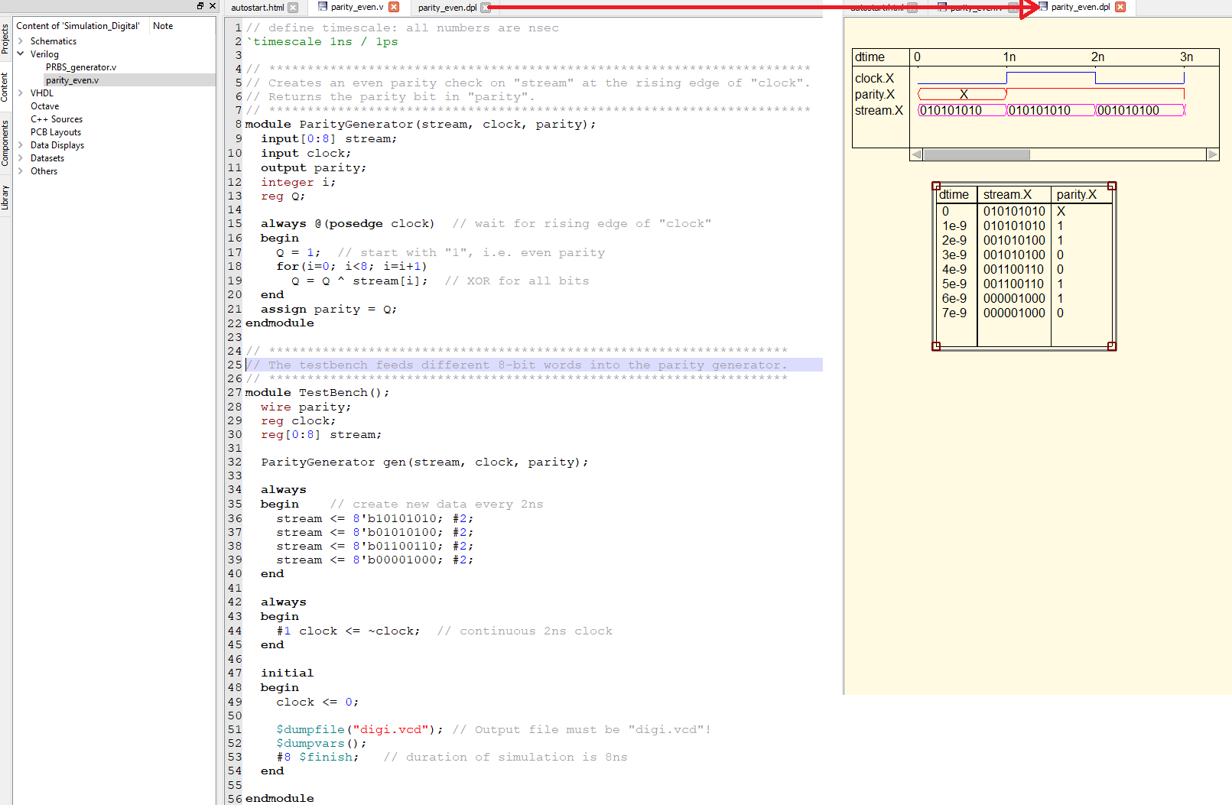
Task: Expand the Data Displays folder
Action: tap(21, 145)
